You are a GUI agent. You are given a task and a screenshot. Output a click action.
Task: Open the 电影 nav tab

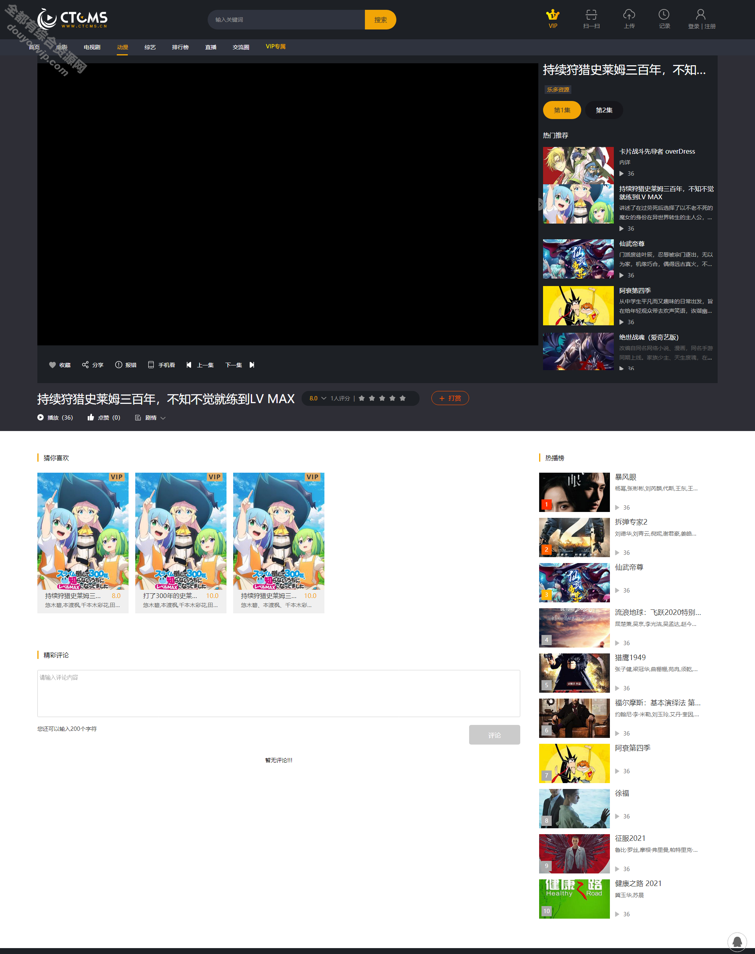pyautogui.click(x=62, y=47)
